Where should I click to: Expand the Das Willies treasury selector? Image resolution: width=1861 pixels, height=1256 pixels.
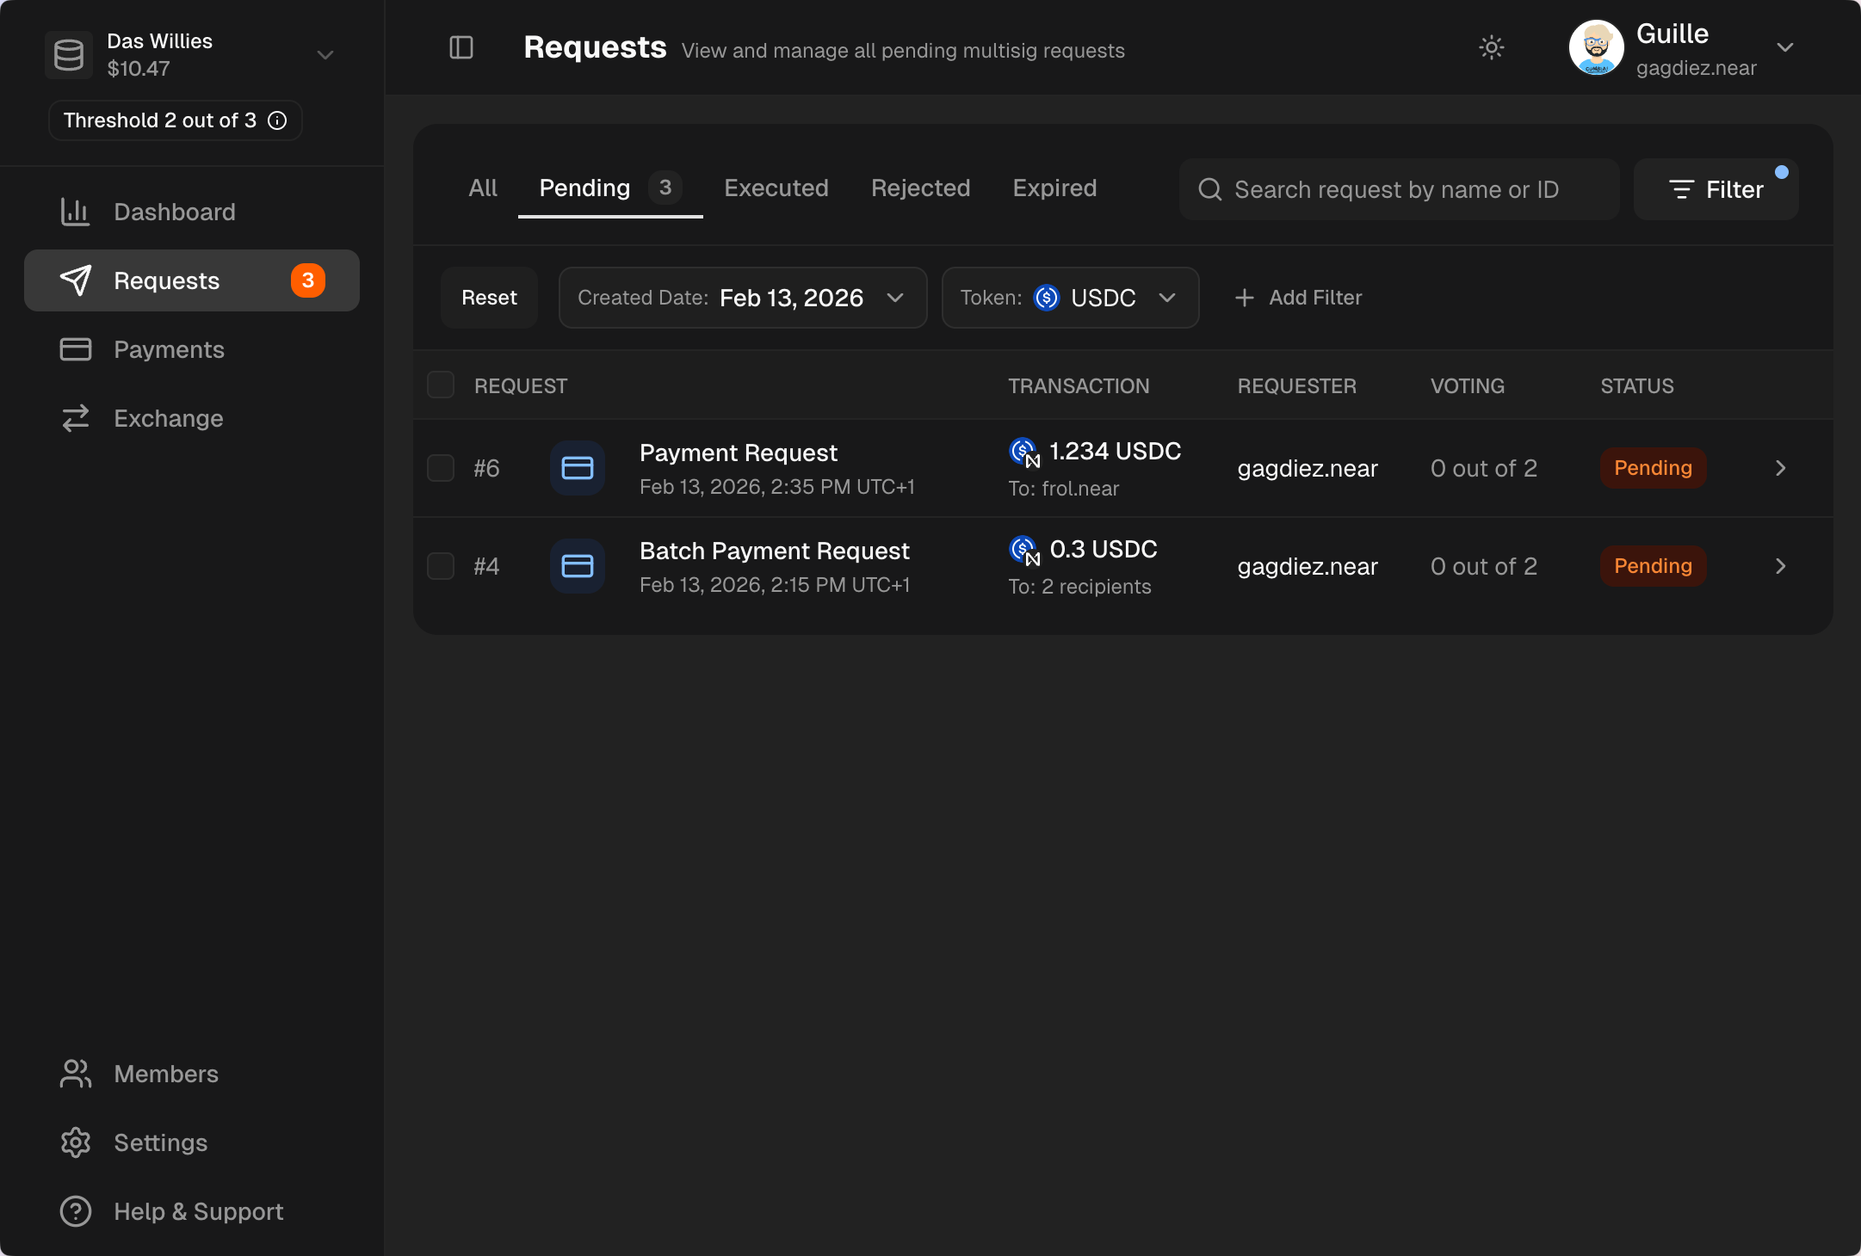(325, 55)
